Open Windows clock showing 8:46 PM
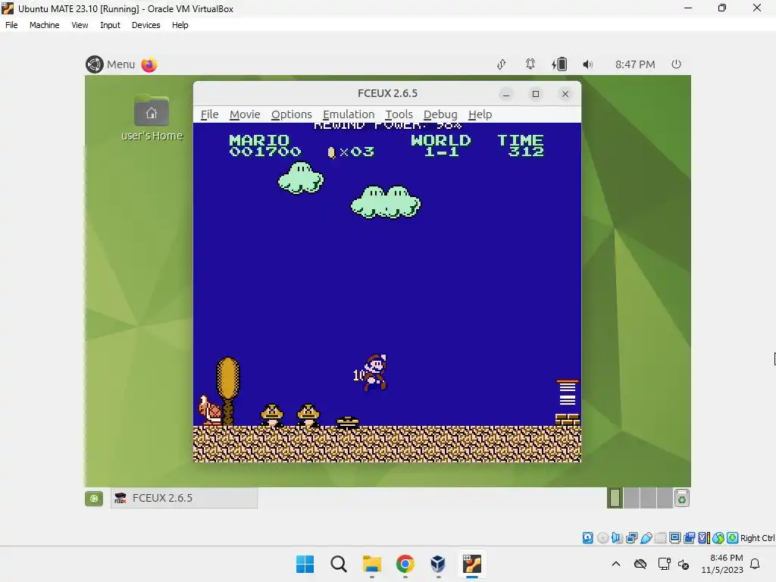 click(x=722, y=564)
